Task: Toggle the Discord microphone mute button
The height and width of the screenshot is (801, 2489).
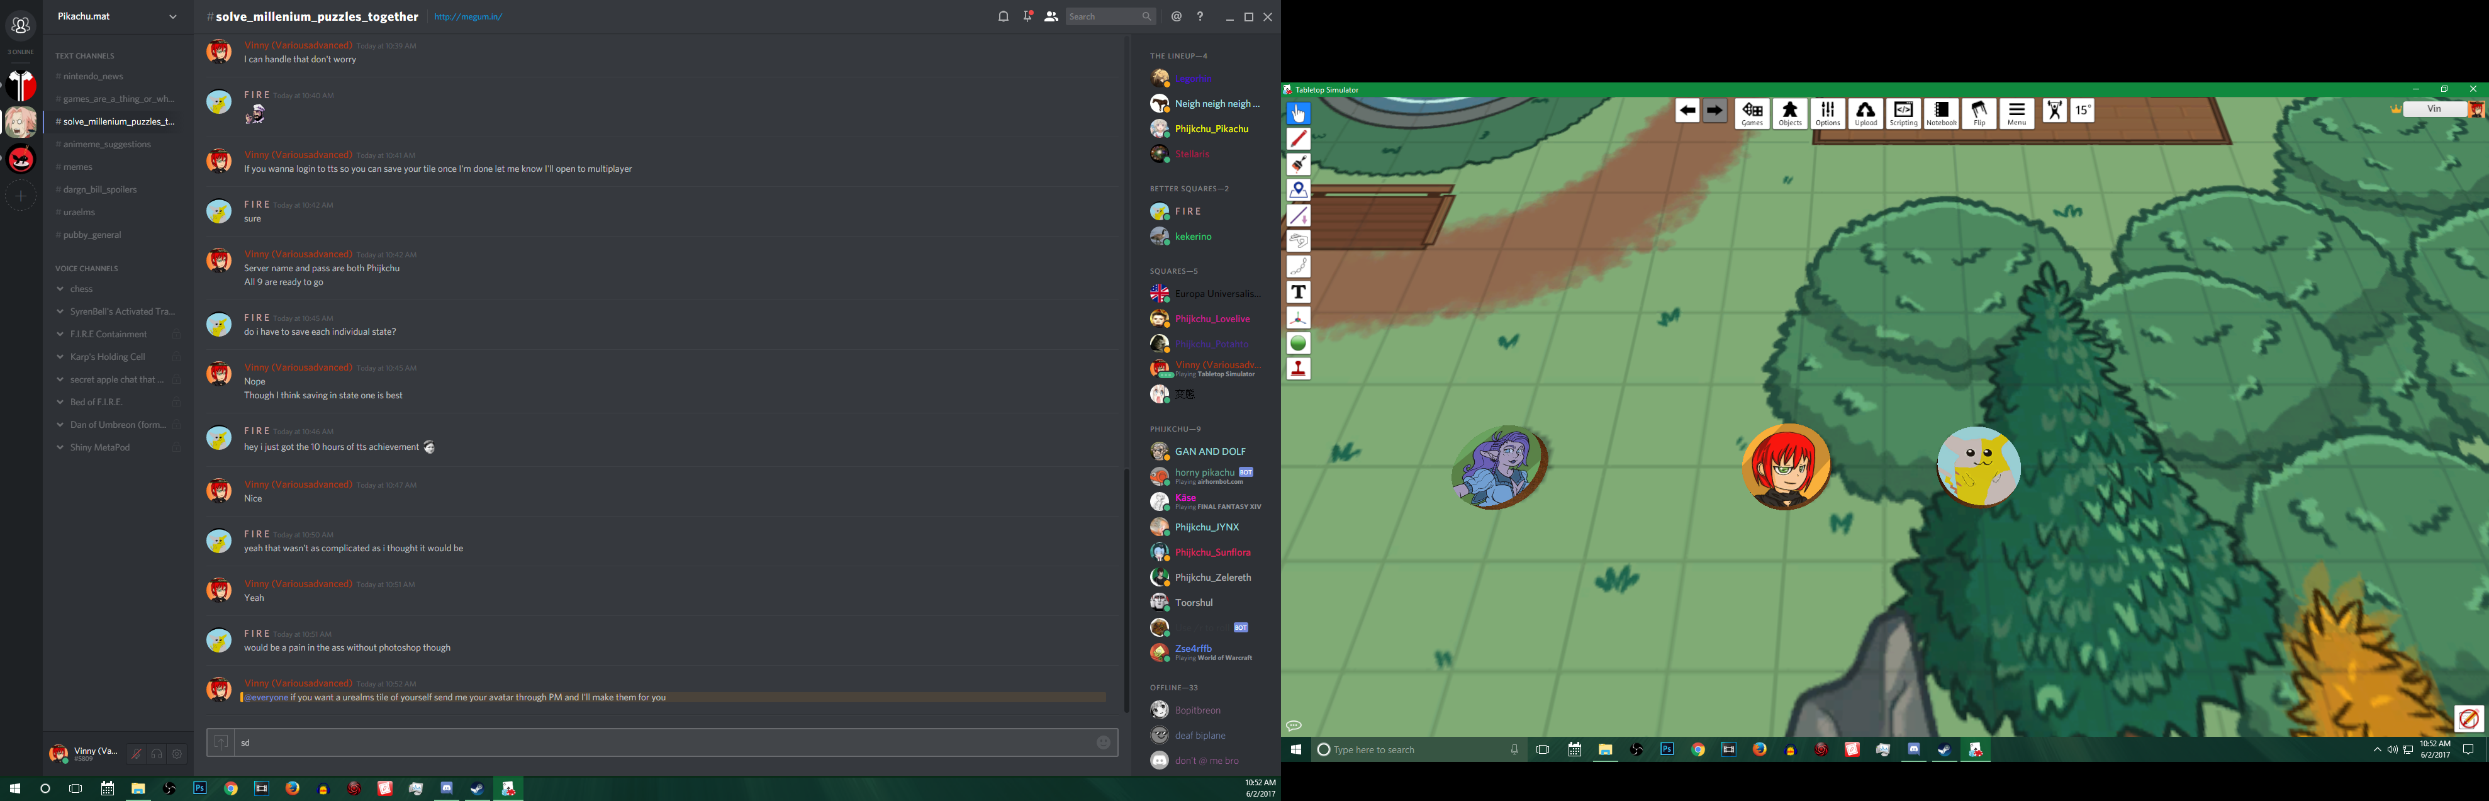Action: point(137,754)
